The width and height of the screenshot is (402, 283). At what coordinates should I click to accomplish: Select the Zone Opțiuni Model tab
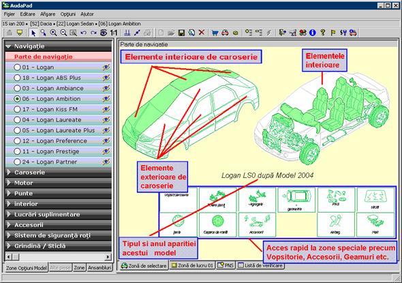(x=27, y=268)
